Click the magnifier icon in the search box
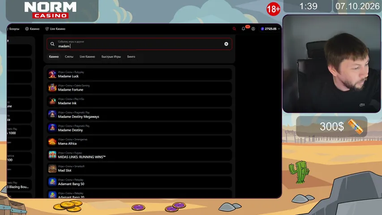Screen dimensions: 382x215 click(52, 44)
